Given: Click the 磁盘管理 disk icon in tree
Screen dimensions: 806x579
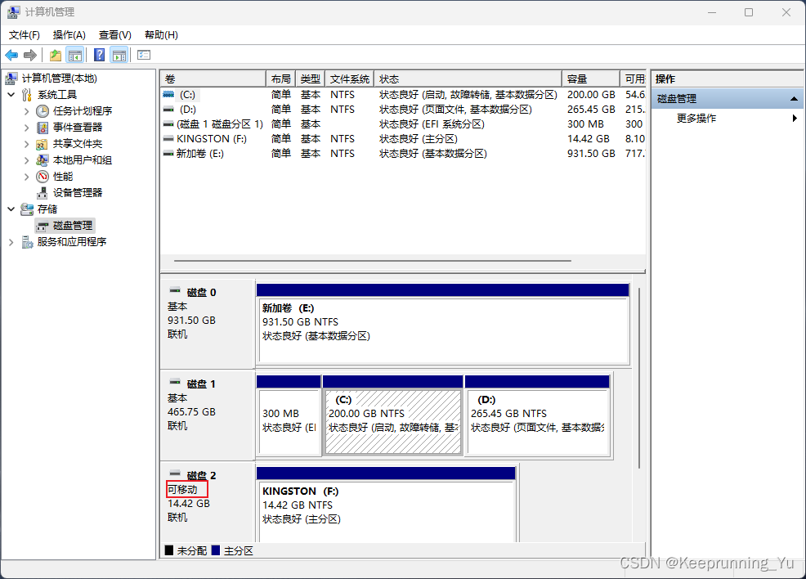Looking at the screenshot, I should click(43, 226).
